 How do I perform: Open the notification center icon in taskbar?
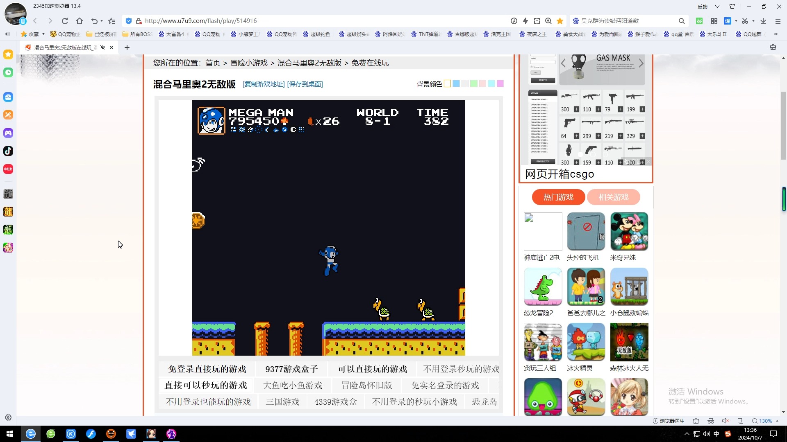(773, 434)
